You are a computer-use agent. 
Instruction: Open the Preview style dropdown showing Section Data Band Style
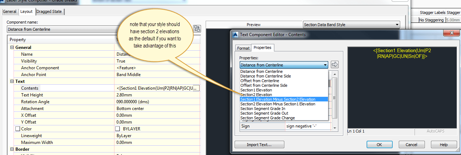click(x=351, y=25)
